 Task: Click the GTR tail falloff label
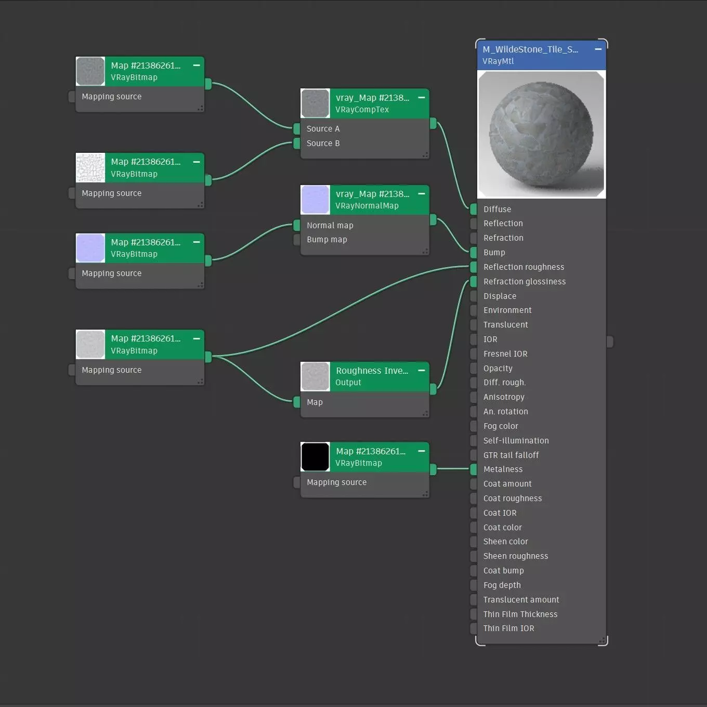(x=511, y=455)
